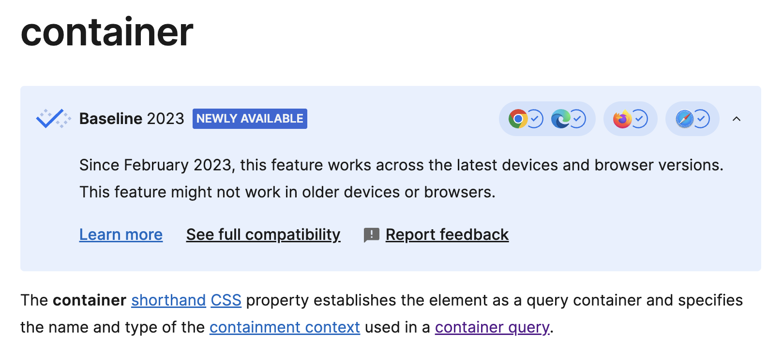Open the Learn more link
The image size is (783, 362).
(x=120, y=234)
